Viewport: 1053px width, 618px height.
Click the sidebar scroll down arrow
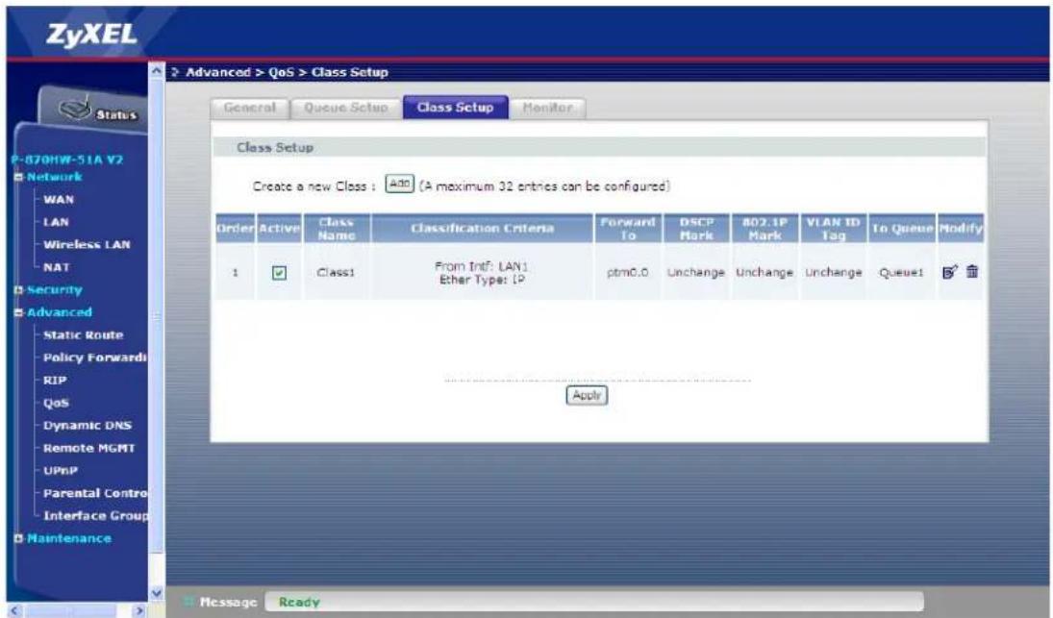[x=157, y=593]
